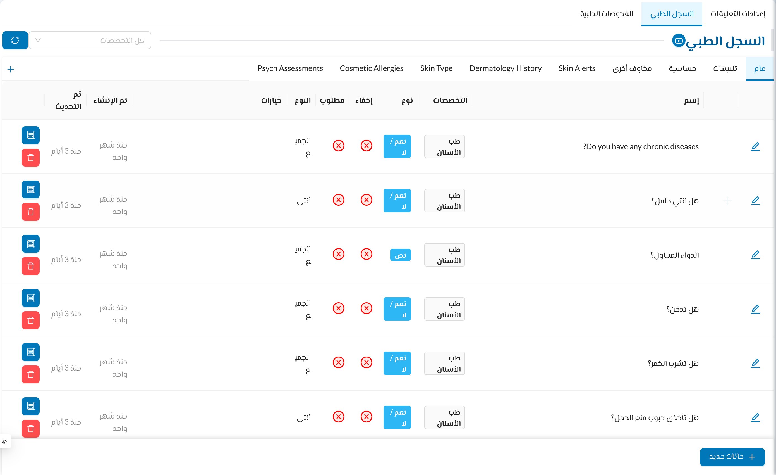Toggle مطلوب for هل تشرب الخمر؟

[339, 362]
